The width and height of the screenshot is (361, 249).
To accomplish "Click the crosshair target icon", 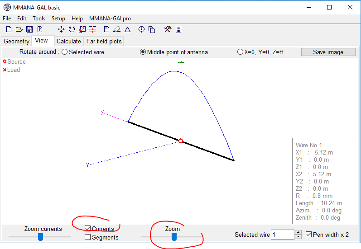I will tap(141, 29).
